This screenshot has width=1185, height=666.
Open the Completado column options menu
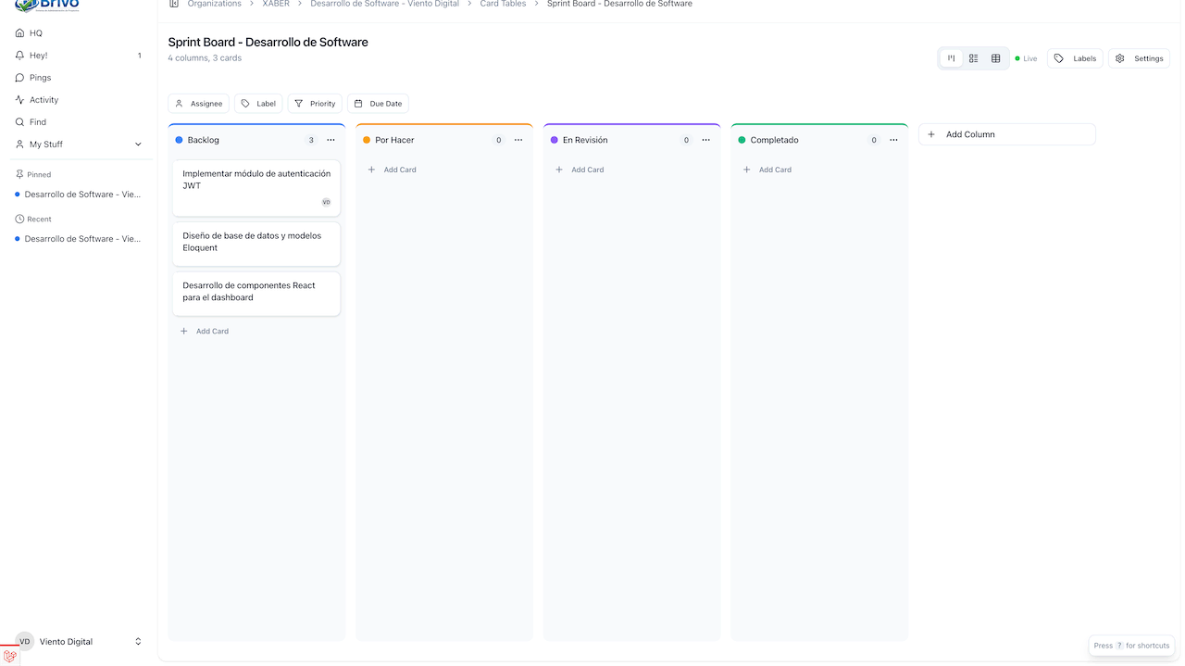893,140
